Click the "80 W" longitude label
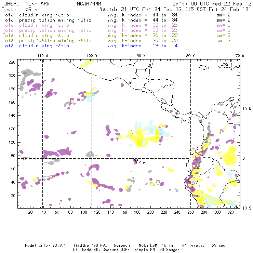The image size is (253, 253). pos(190,56)
